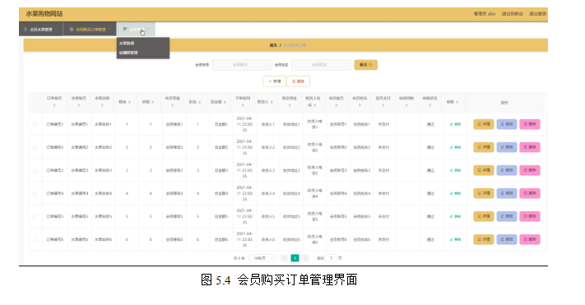
Task: Sort by 总金额 column arrows
Action: click(225, 102)
